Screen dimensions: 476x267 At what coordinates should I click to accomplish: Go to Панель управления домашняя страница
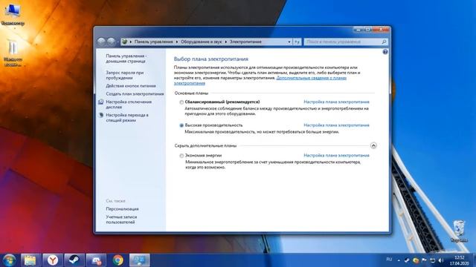click(x=126, y=59)
